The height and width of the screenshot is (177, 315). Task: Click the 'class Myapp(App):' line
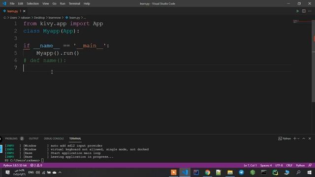click(x=51, y=31)
